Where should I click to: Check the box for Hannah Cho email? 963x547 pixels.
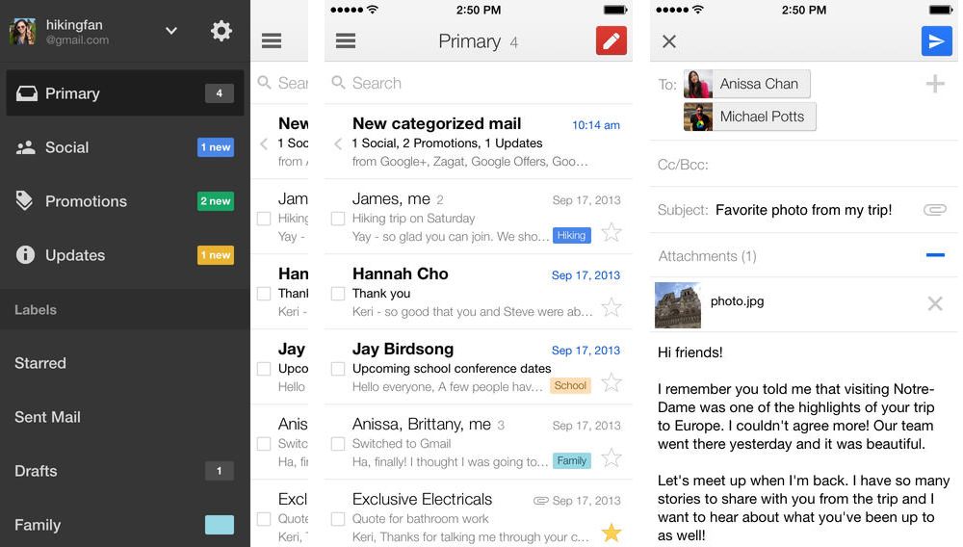338,294
